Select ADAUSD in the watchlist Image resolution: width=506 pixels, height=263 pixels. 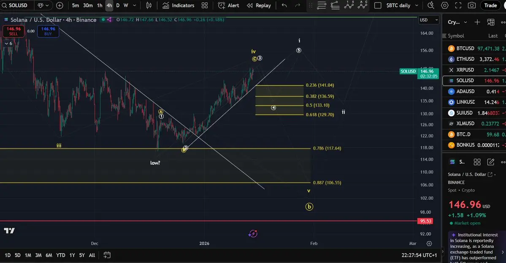point(474,91)
